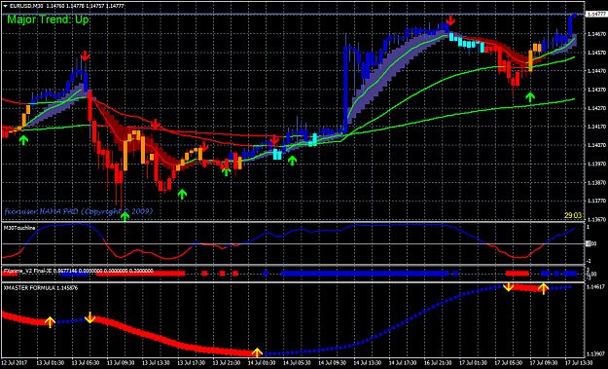Click the XMASTER scale value 1.14517
Screen dimensions: 608x369
click(596, 287)
